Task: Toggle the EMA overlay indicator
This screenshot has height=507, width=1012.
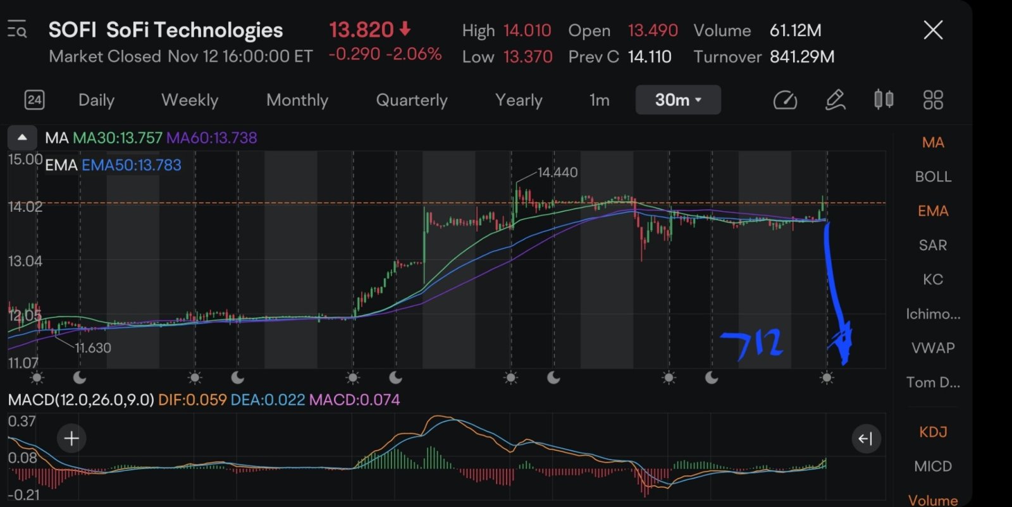Action: click(x=933, y=211)
